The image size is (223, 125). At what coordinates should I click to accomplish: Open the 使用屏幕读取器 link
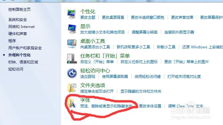coord(115,77)
